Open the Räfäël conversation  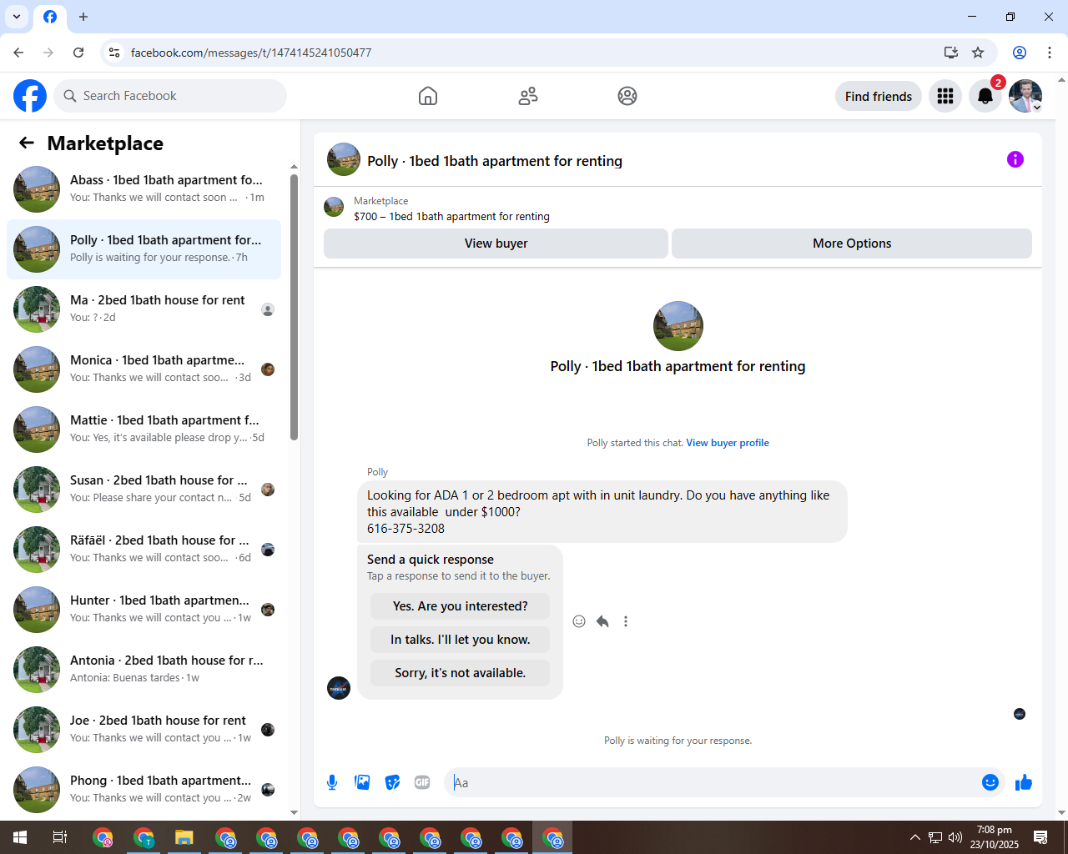(144, 550)
